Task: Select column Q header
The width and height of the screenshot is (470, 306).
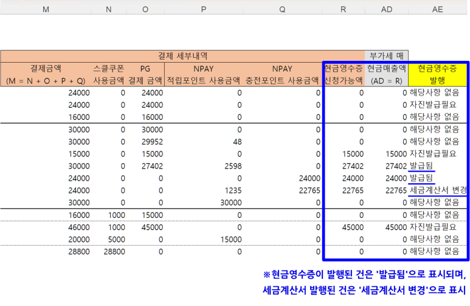Action: pyautogui.click(x=282, y=9)
